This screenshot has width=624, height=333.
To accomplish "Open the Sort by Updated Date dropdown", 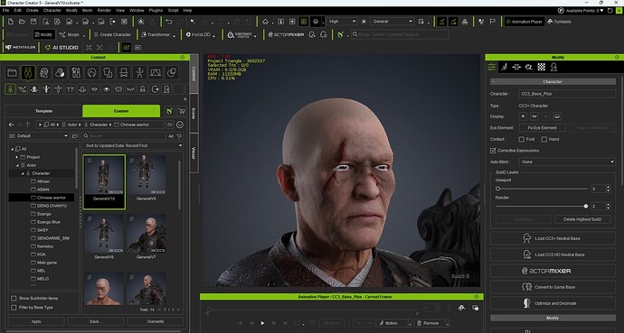I will point(133,145).
